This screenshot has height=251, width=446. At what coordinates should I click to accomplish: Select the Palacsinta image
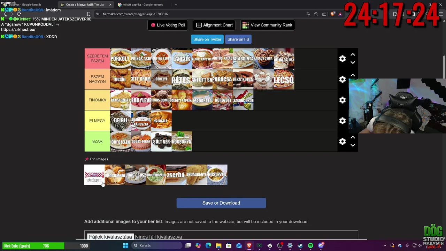[243, 59]
